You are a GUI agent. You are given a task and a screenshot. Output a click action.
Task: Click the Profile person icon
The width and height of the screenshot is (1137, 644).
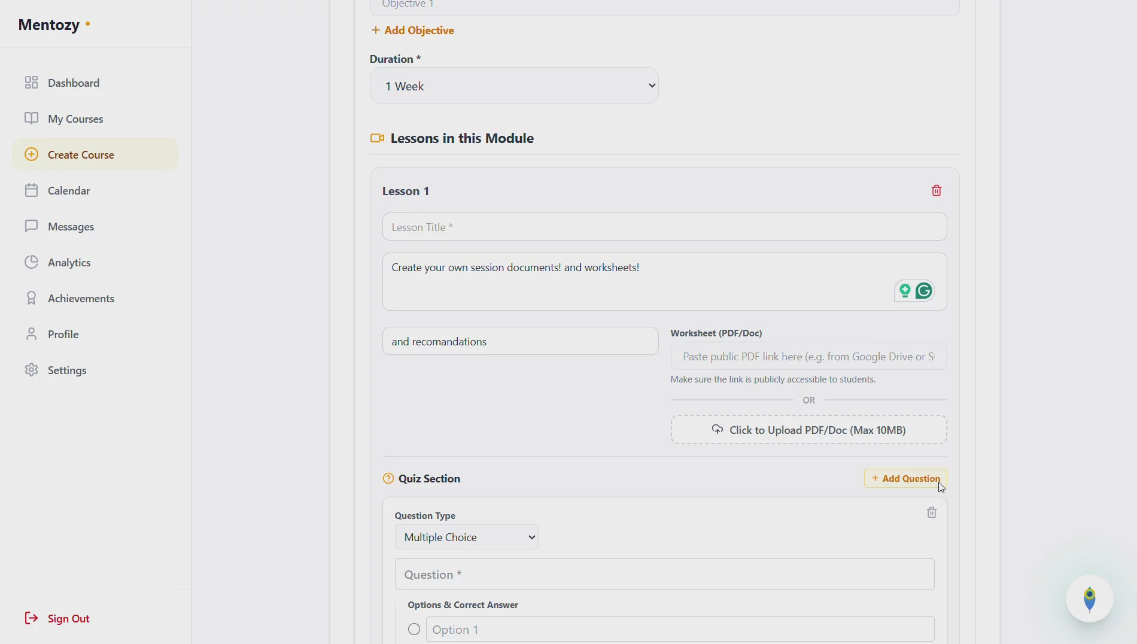click(x=31, y=334)
